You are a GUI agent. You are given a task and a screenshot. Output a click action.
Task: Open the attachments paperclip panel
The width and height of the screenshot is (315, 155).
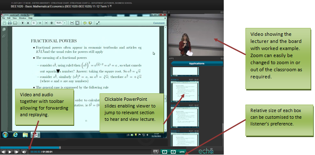click(4, 36)
